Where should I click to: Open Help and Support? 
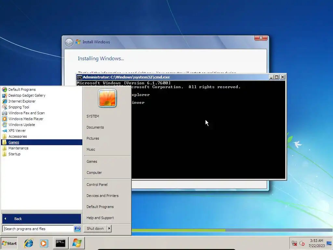click(100, 218)
